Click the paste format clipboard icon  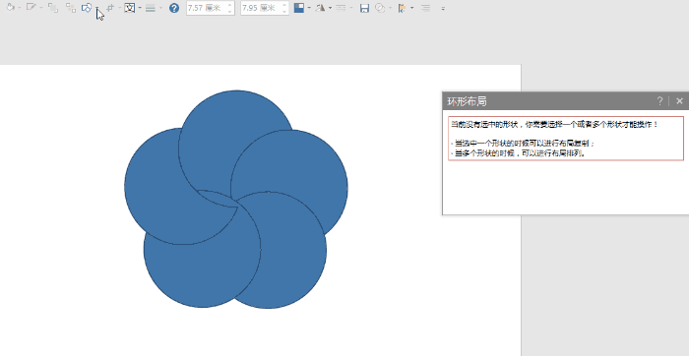click(x=402, y=8)
